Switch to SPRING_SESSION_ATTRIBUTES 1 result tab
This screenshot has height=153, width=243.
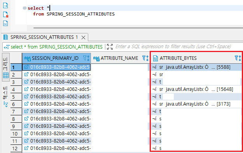coord(44,37)
